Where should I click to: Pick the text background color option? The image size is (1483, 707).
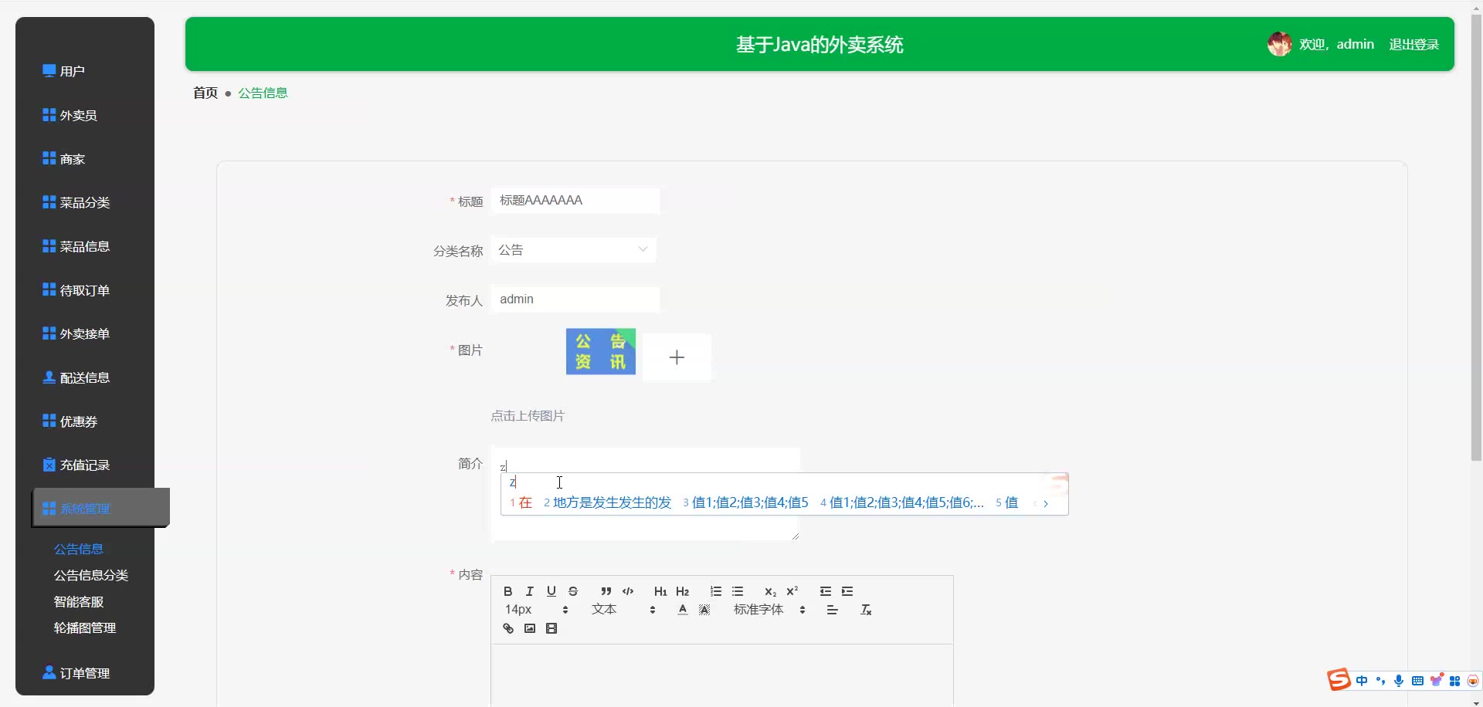[x=704, y=610]
